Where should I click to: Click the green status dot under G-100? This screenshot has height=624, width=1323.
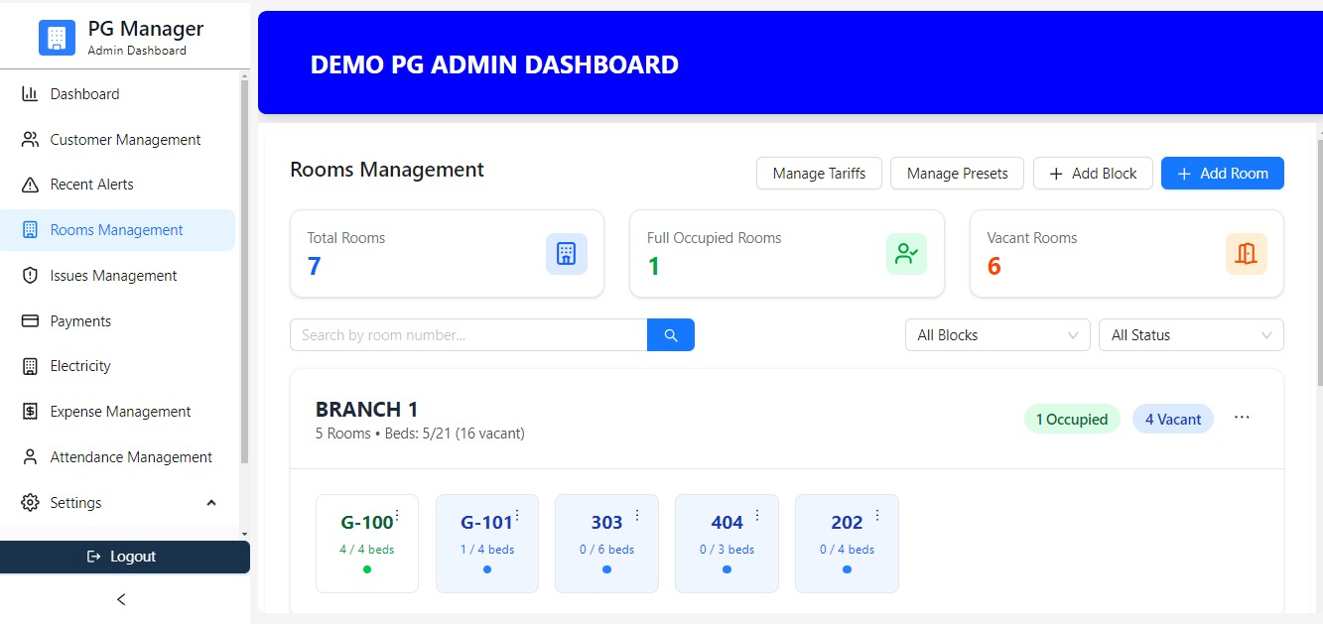tap(366, 568)
